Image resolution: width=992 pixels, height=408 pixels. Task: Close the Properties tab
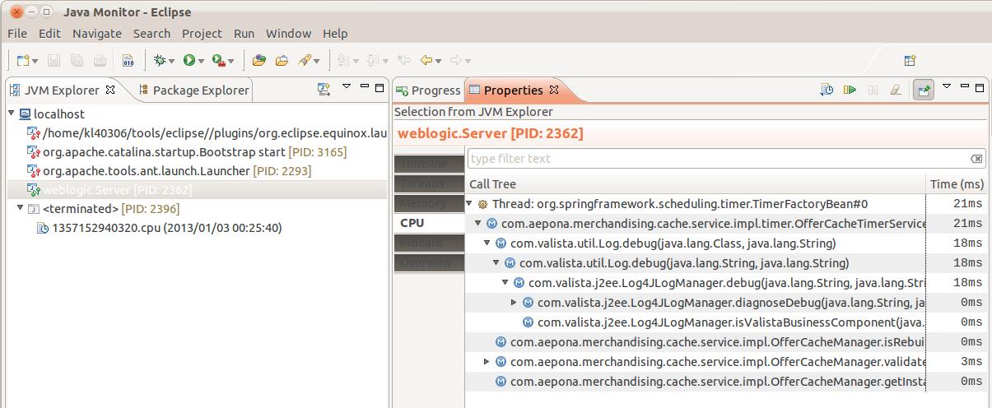pos(554,90)
